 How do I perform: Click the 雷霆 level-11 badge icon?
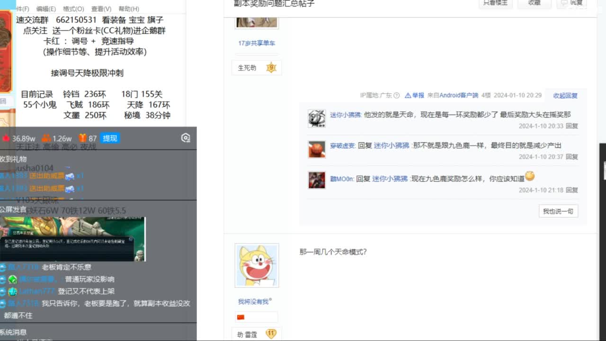tap(271, 333)
